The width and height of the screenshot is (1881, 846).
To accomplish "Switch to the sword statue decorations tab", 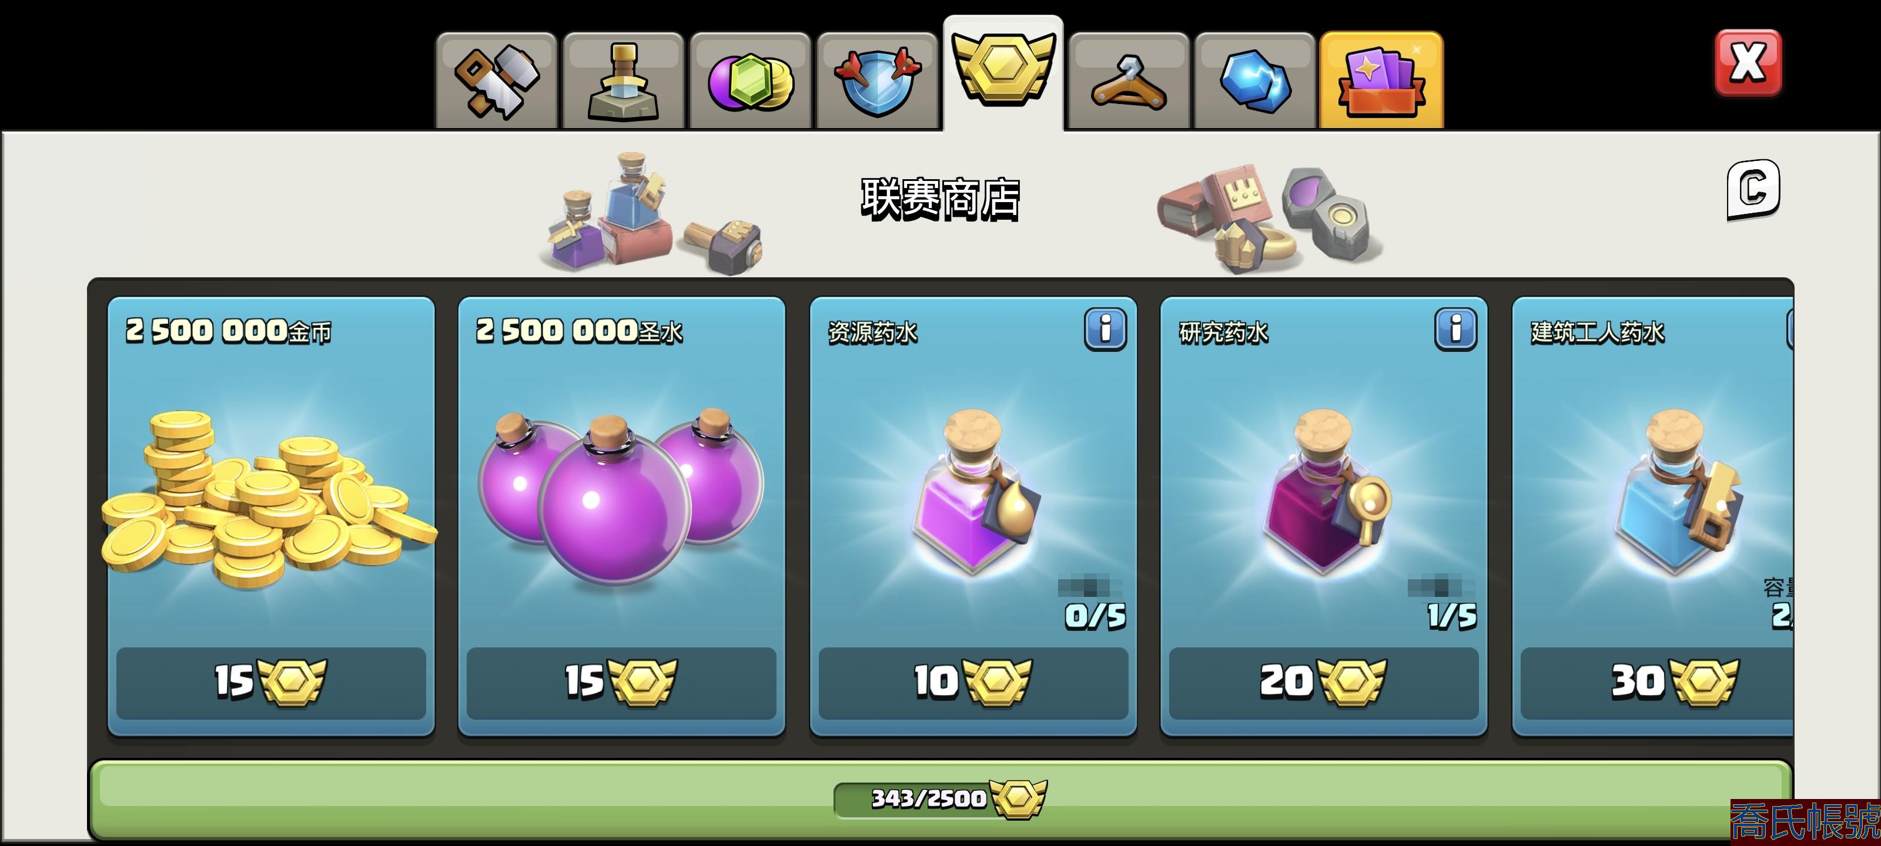I will (623, 80).
